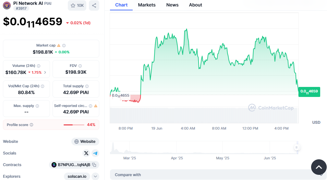Click the green current price tag 0.0₁₁4659

[309, 92]
